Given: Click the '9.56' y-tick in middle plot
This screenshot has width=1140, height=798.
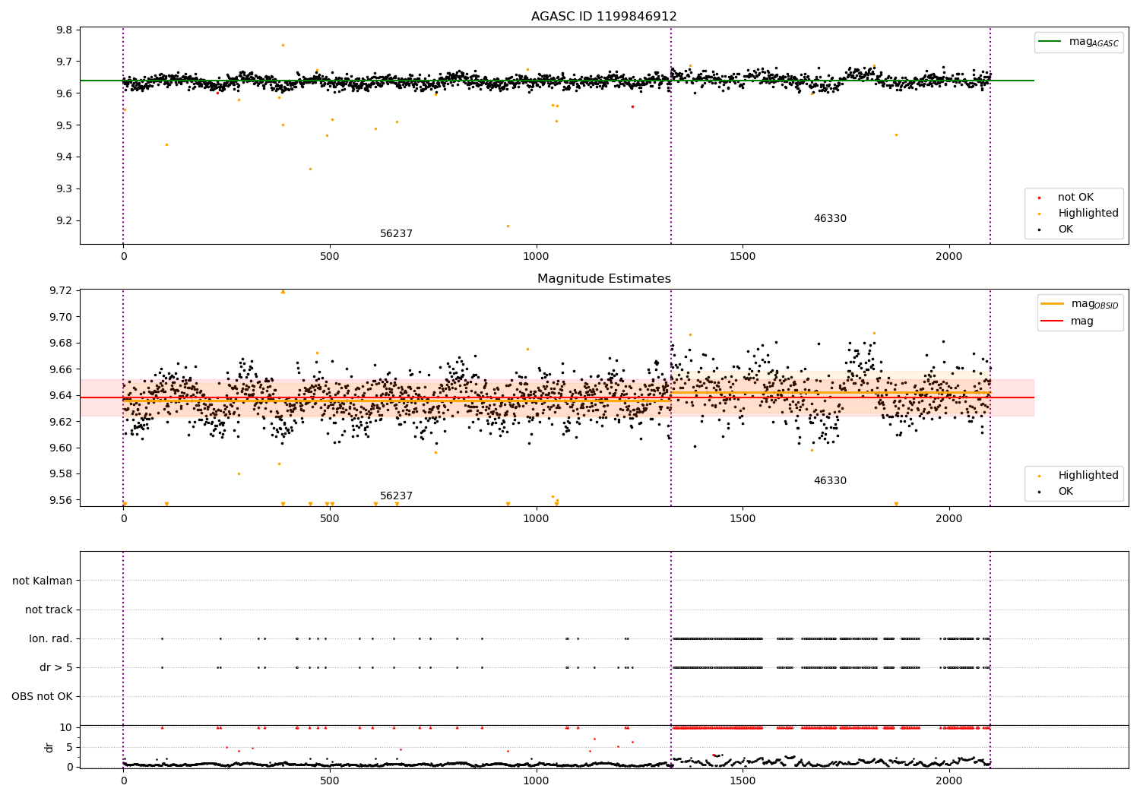Looking at the screenshot, I should [62, 501].
